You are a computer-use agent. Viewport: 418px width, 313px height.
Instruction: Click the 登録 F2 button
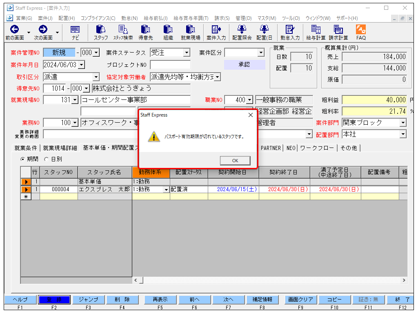tap(54, 300)
